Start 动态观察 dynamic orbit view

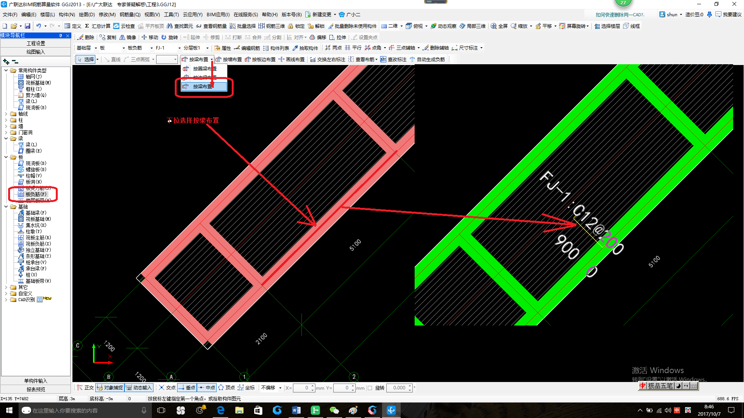(443, 26)
